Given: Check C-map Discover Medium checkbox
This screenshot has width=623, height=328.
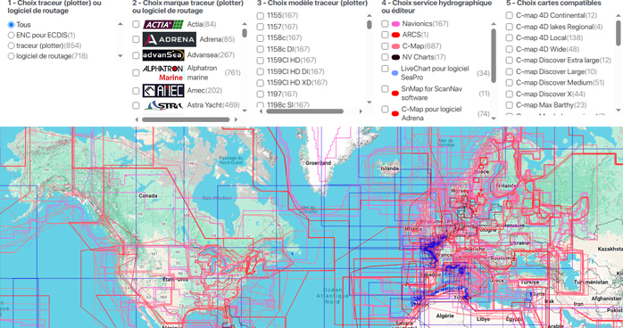Looking at the screenshot, I should 510,83.
